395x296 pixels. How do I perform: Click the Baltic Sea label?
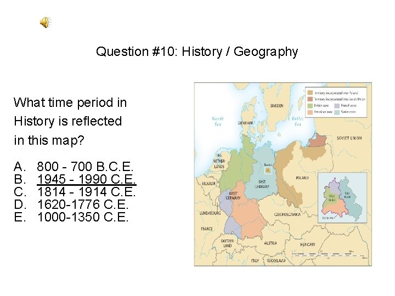coord(297,121)
